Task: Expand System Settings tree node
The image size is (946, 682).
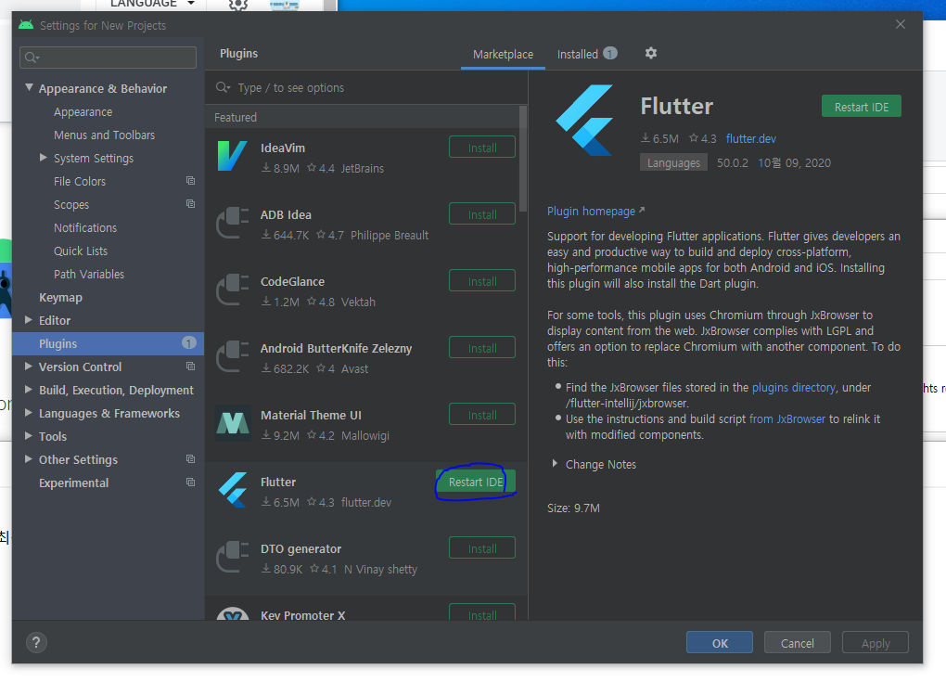Action: (44, 158)
